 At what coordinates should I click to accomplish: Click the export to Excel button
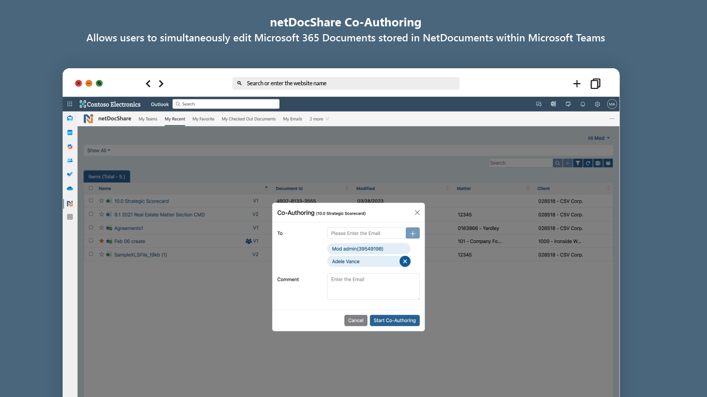pyautogui.click(x=598, y=163)
